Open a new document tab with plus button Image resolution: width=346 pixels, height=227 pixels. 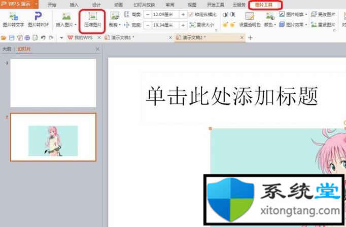click(x=250, y=37)
